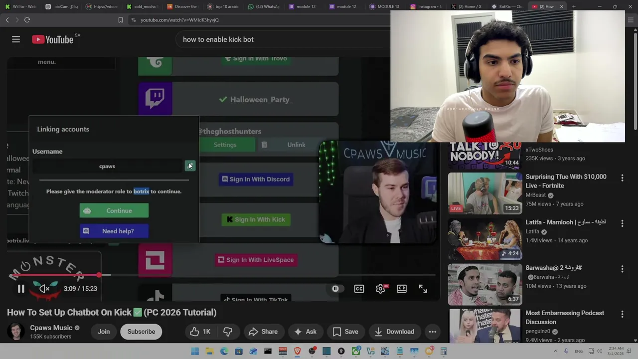This screenshot has width=638, height=359.
Task: Pause the video playback
Action: click(x=21, y=289)
